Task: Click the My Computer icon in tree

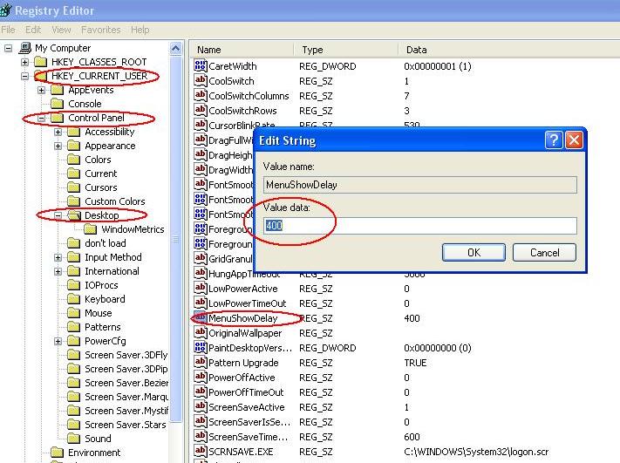Action: pyautogui.click(x=25, y=48)
